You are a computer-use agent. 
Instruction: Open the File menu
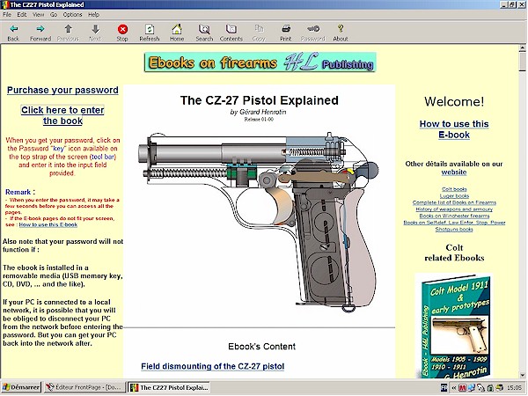pos(7,14)
